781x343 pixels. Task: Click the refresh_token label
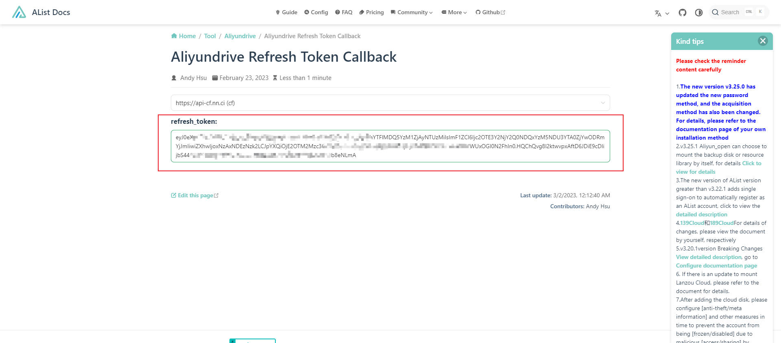click(194, 121)
